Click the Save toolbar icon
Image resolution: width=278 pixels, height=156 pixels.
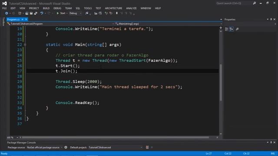pos(31,13)
